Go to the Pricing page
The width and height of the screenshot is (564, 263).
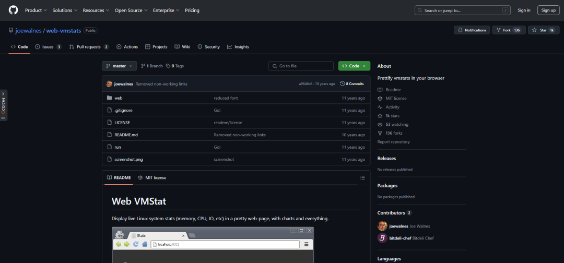click(192, 10)
